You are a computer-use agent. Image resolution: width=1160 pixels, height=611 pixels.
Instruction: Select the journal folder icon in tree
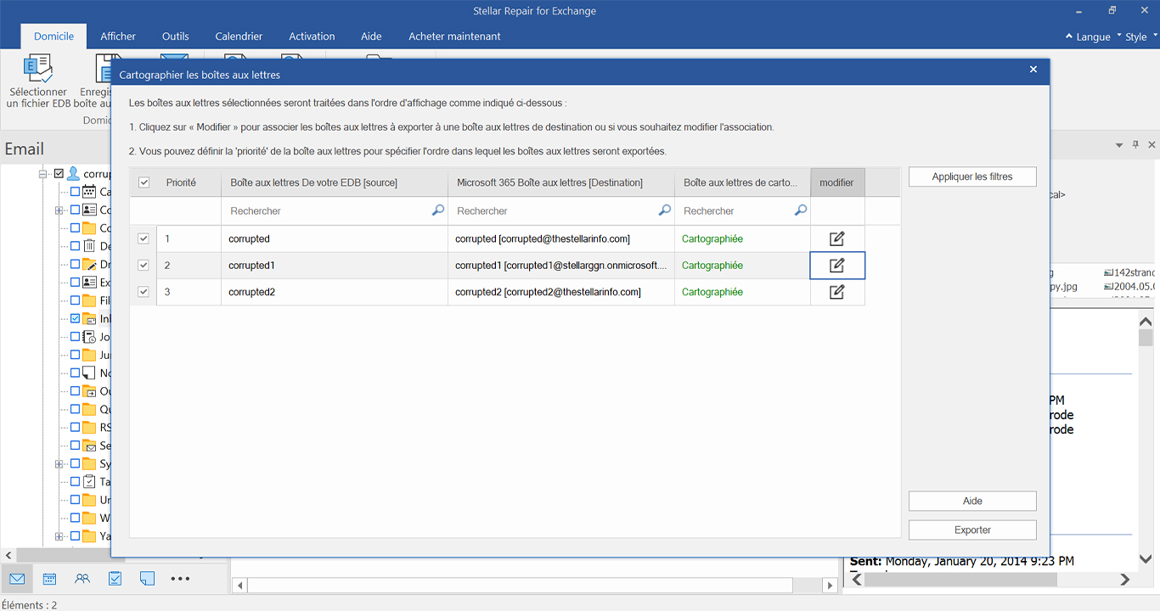(x=89, y=337)
